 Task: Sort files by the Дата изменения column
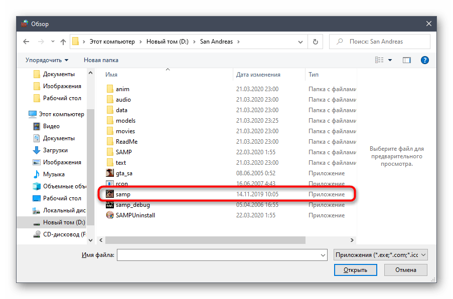coord(258,75)
